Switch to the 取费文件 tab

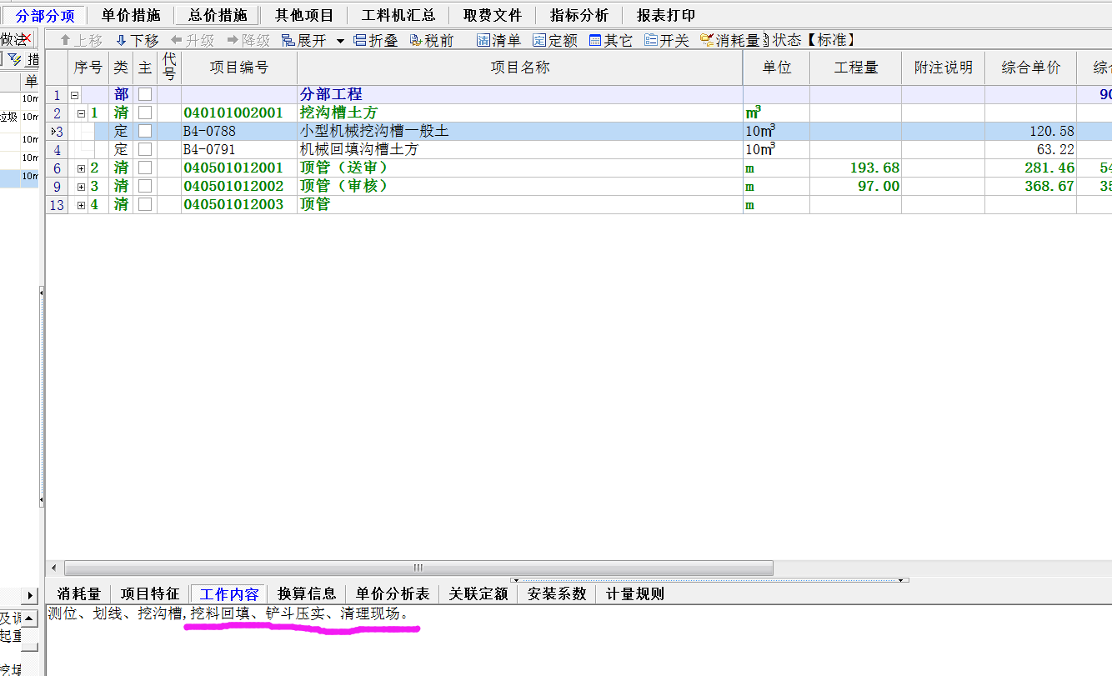point(493,15)
